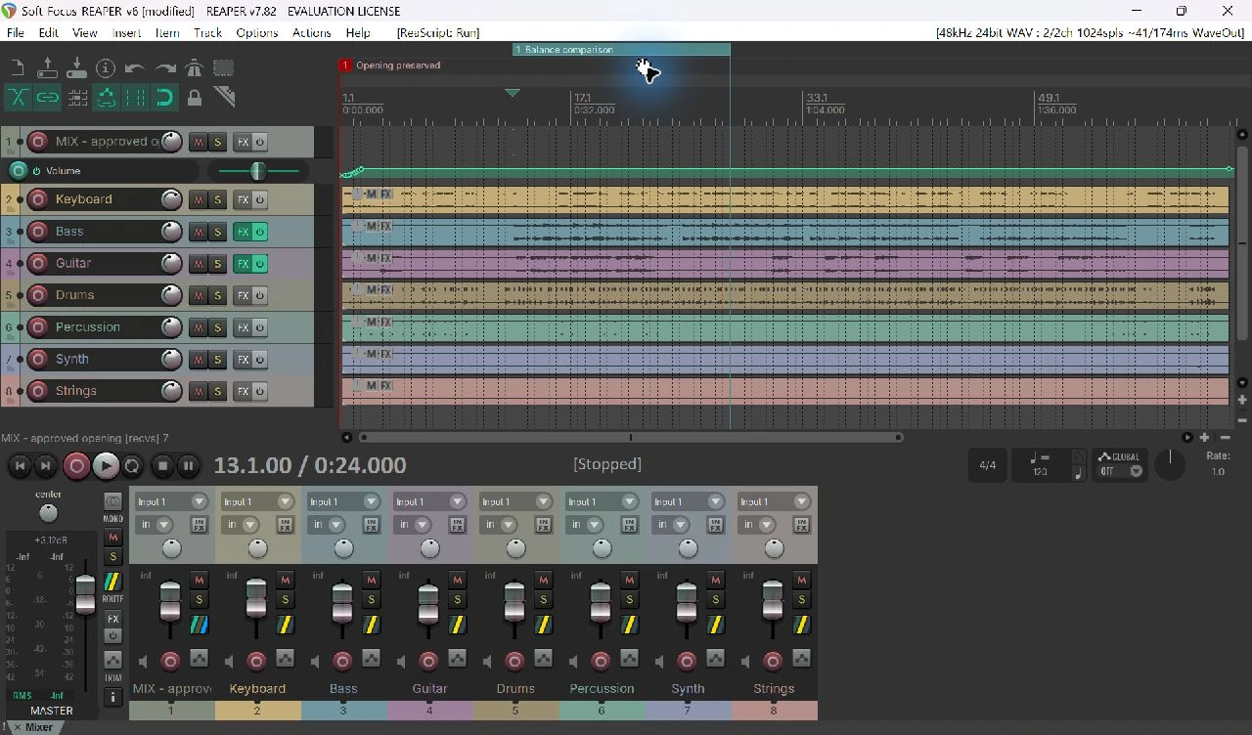The height and width of the screenshot is (735, 1252).
Task: Click the 4/4 time signature box
Action: pyautogui.click(x=988, y=465)
